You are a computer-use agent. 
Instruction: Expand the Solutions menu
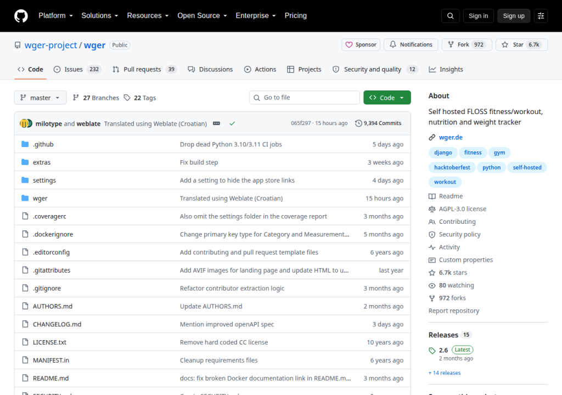coord(100,16)
